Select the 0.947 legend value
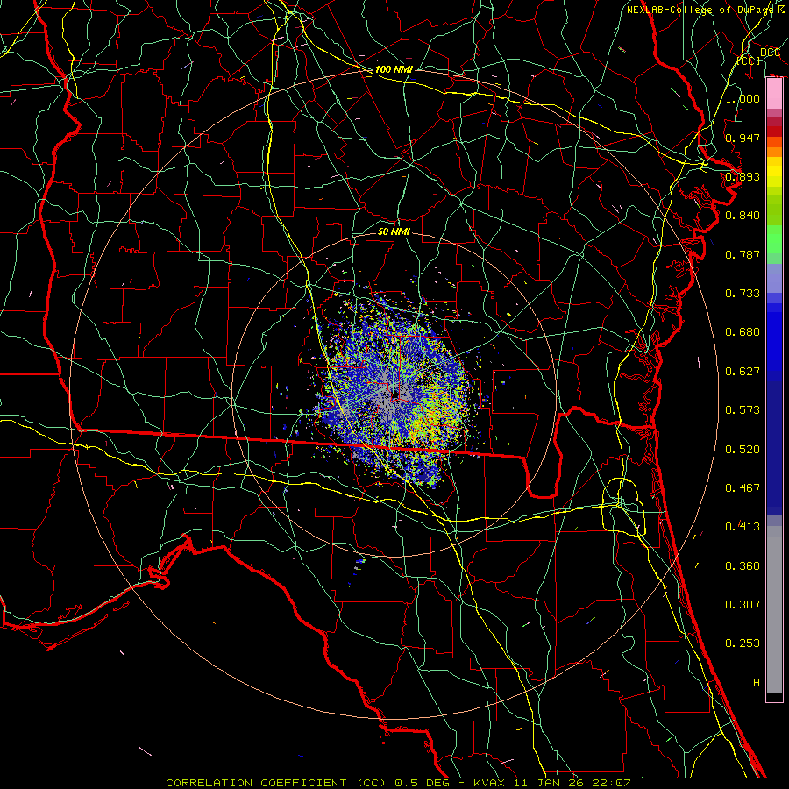789x789 pixels. [743, 138]
